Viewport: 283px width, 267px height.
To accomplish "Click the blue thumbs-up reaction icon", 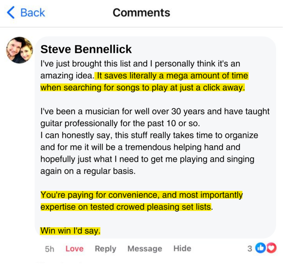I will (261, 248).
